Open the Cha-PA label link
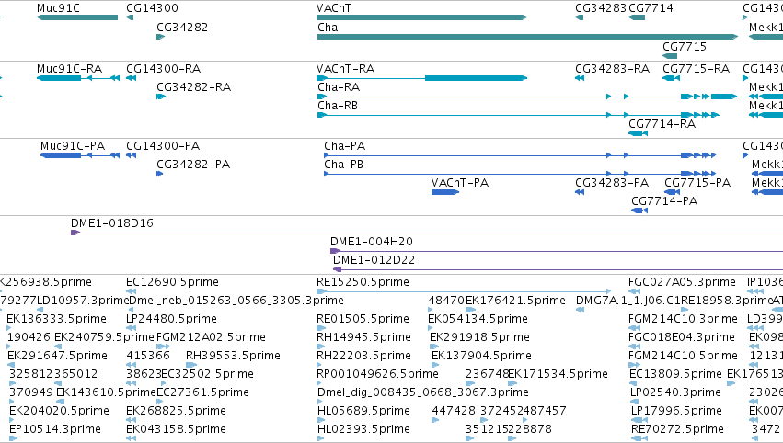The height and width of the screenshot is (443, 783). 344,146
